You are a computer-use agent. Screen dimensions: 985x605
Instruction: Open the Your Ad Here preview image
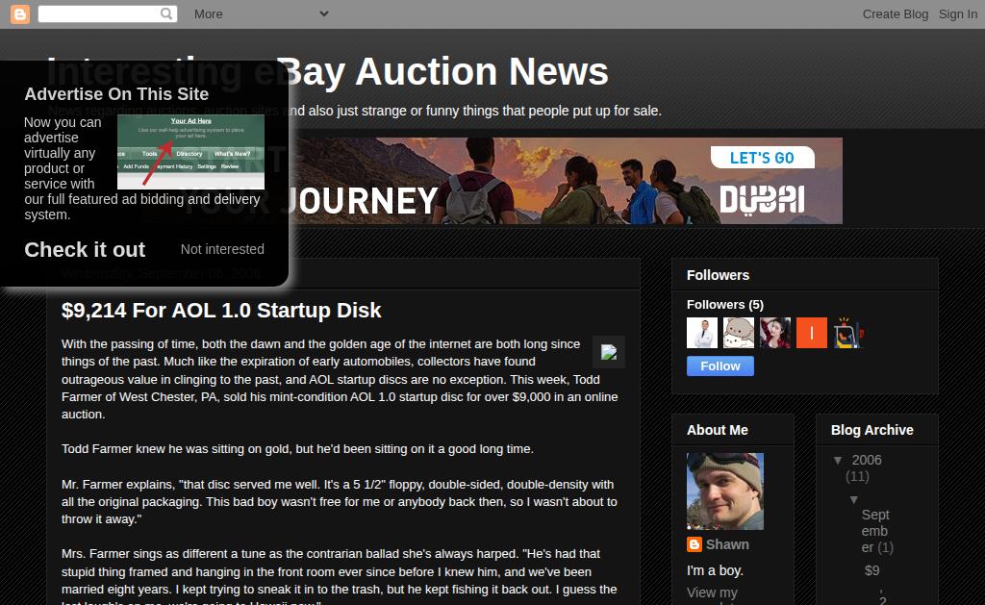(191, 152)
